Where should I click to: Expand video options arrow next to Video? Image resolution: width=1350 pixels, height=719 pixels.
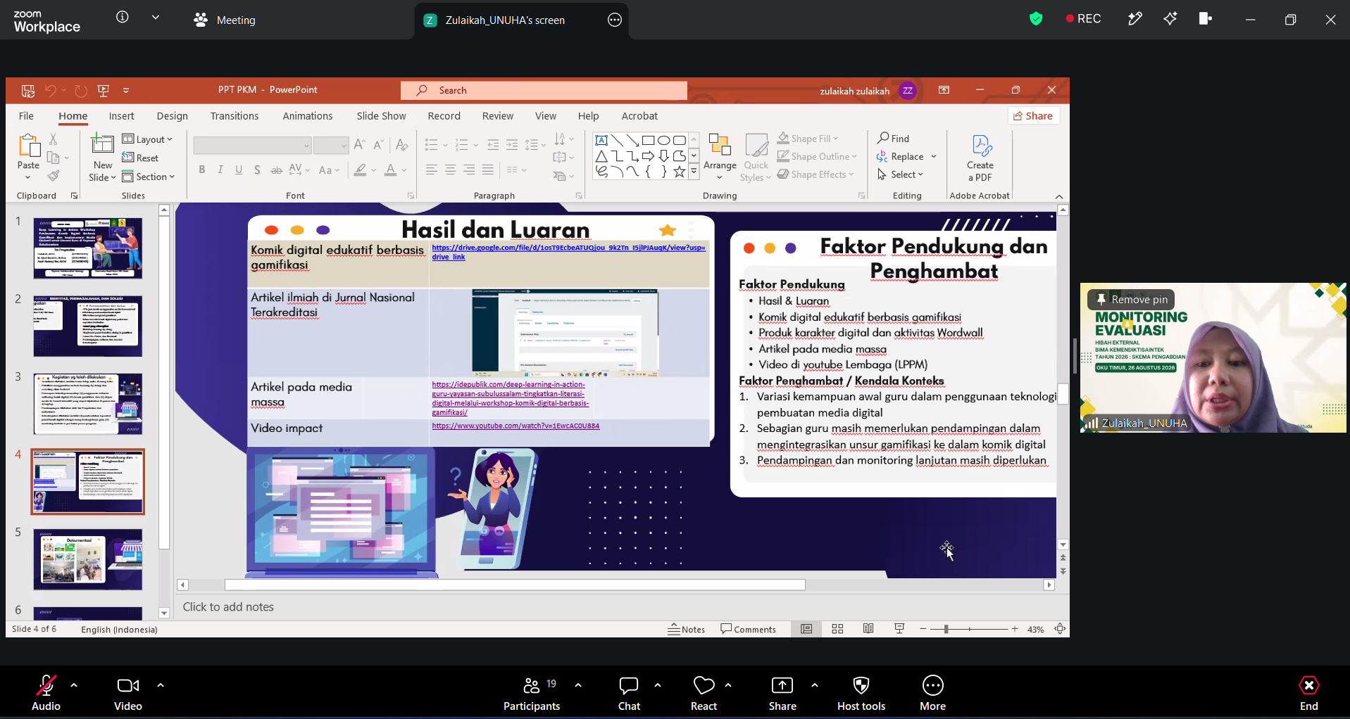click(x=161, y=685)
